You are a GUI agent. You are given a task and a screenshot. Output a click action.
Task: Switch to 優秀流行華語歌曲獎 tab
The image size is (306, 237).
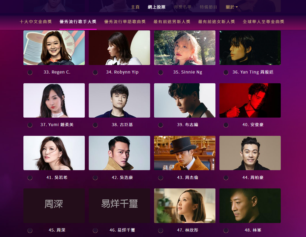125,22
